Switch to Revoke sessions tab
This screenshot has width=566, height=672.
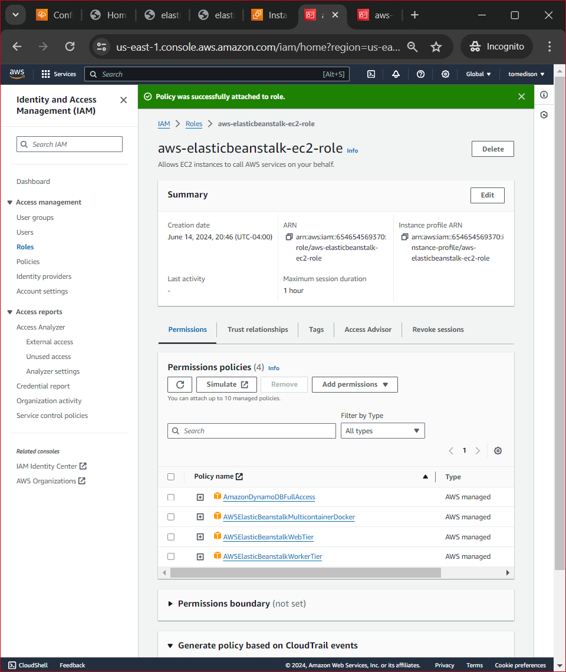point(438,330)
